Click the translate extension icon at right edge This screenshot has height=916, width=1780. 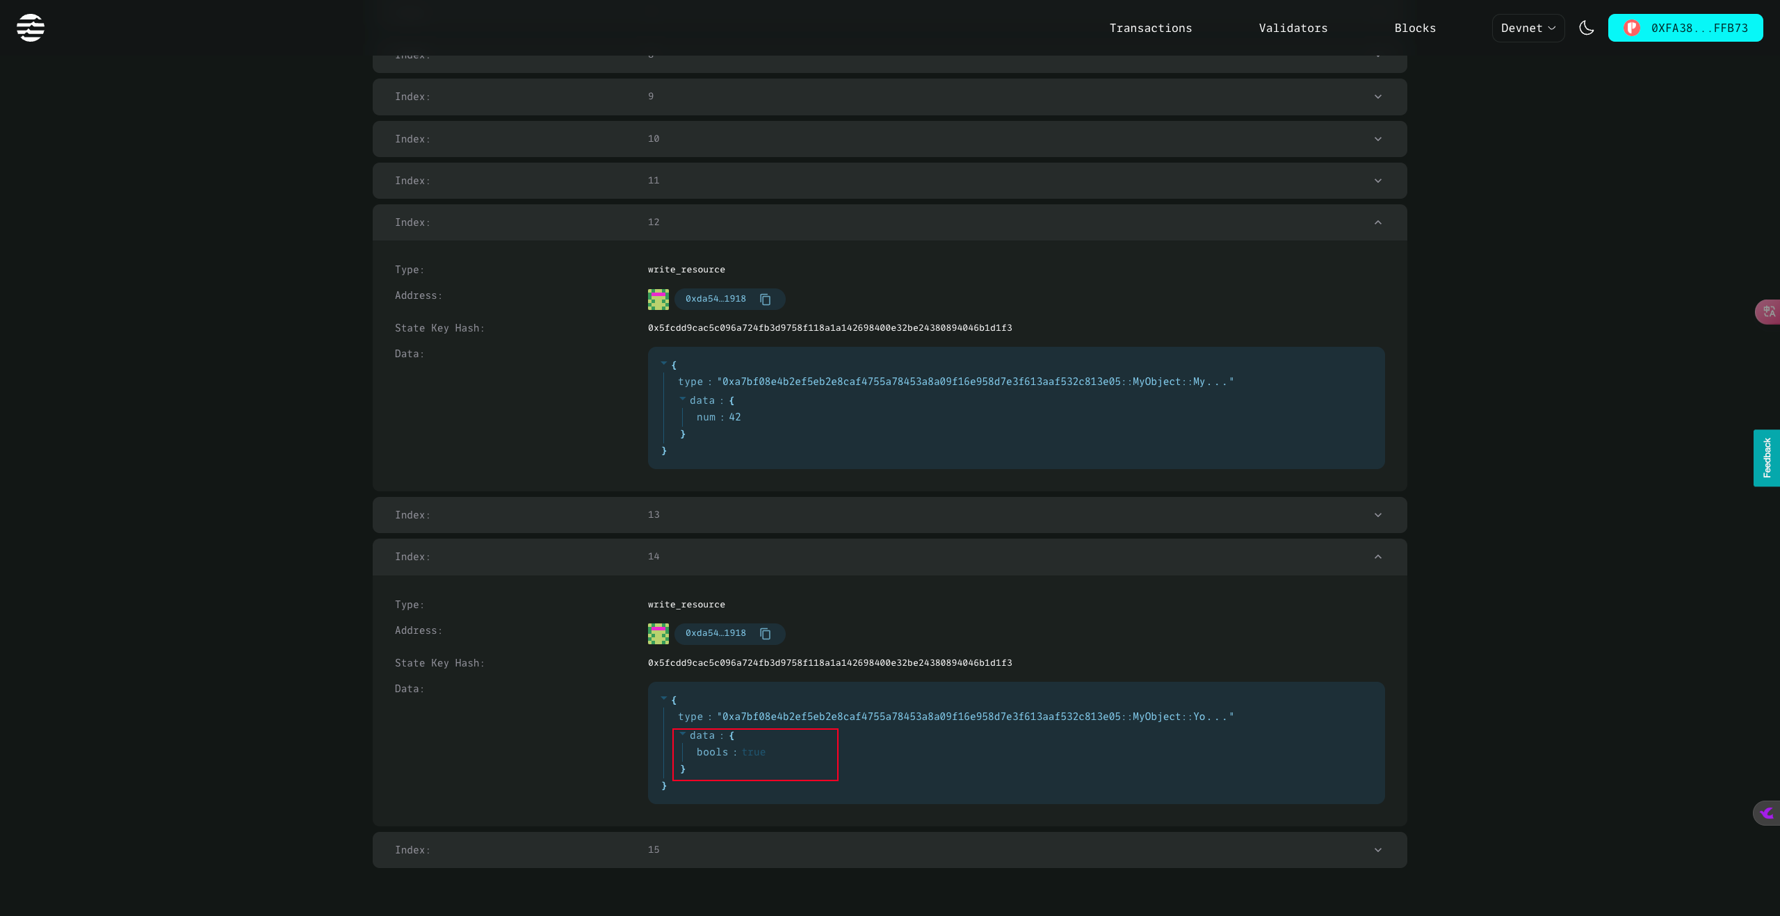(x=1768, y=312)
